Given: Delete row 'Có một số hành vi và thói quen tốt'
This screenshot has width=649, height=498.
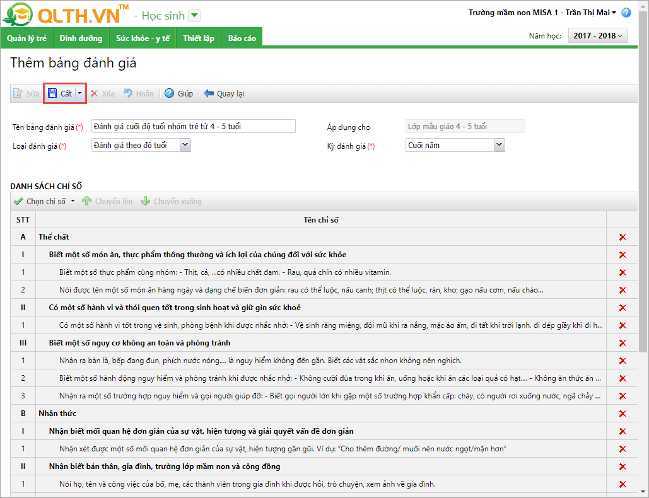Looking at the screenshot, I should tap(622, 308).
